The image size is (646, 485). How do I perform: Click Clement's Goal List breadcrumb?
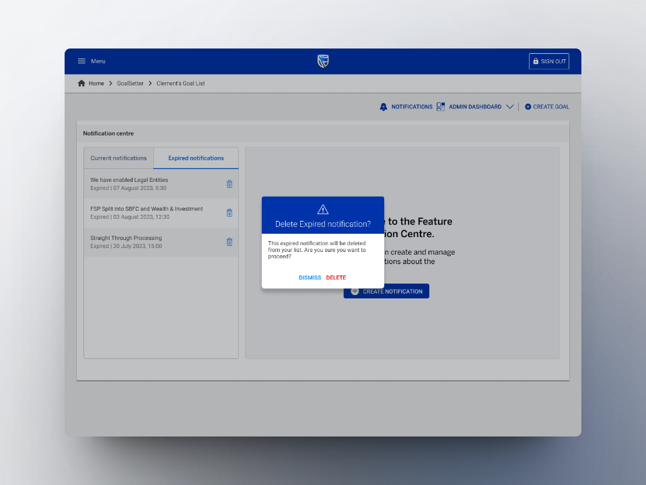point(180,84)
